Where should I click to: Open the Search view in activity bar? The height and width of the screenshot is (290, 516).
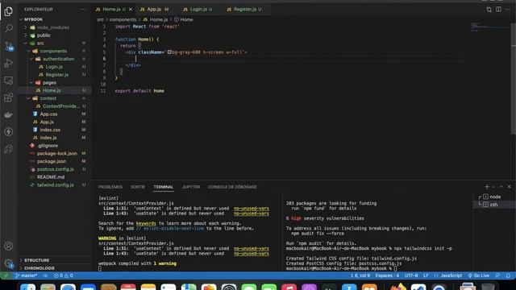click(9, 28)
